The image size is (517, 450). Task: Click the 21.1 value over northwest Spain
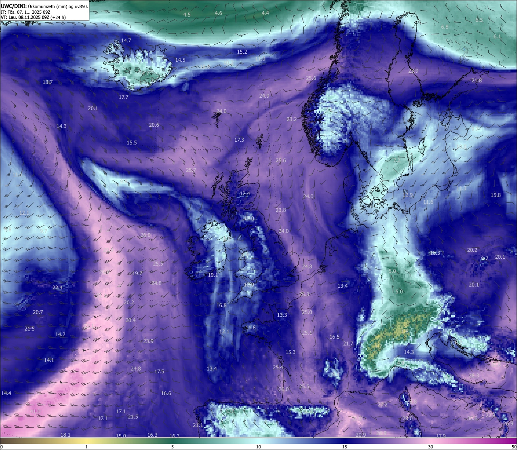198,425
